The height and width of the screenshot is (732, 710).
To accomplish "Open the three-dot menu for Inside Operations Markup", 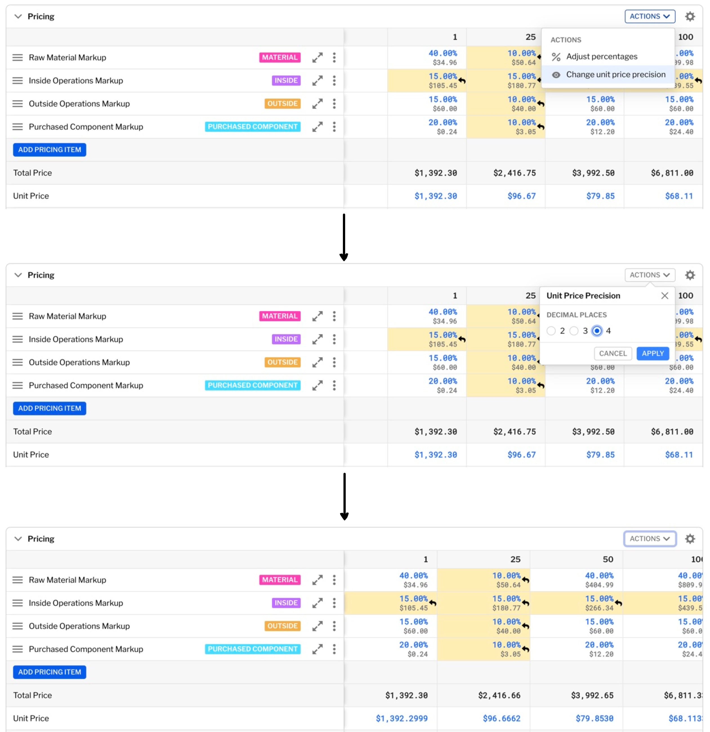I will [334, 80].
